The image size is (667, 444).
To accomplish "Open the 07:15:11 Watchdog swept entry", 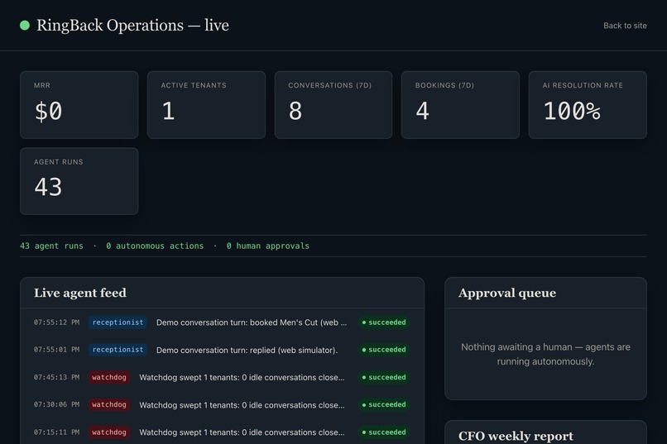I will [242, 432].
